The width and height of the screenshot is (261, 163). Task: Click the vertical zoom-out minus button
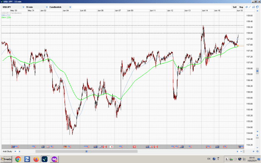257,148
